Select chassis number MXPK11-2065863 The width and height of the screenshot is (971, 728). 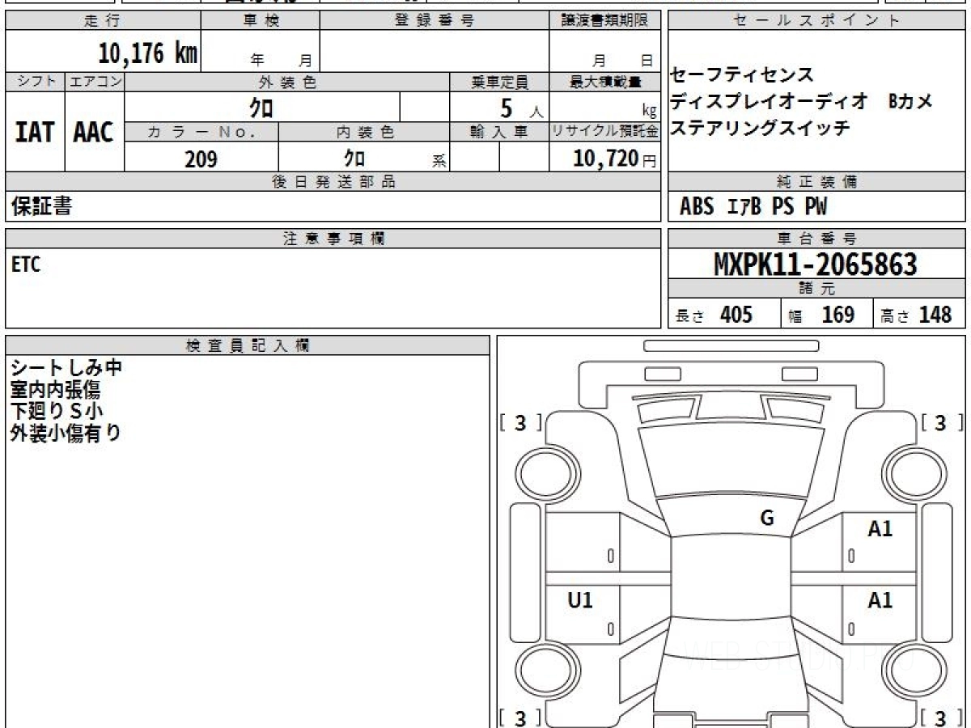click(x=816, y=265)
